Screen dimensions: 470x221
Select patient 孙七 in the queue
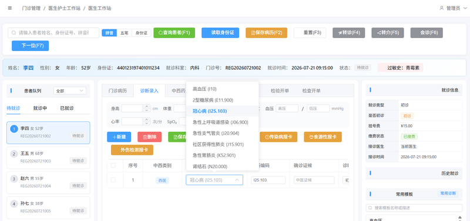point(48,208)
